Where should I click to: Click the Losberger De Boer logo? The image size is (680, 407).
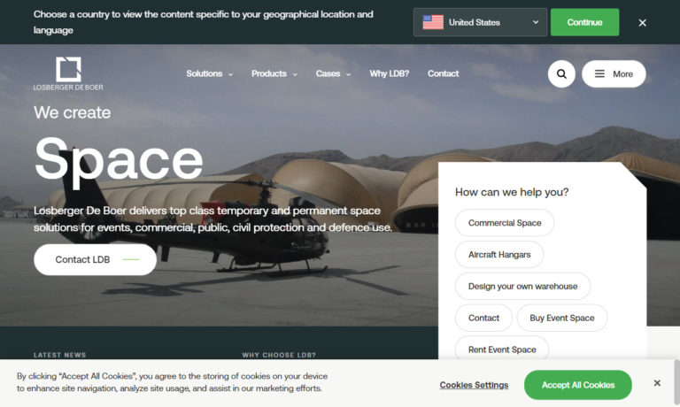pyautogui.click(x=68, y=73)
